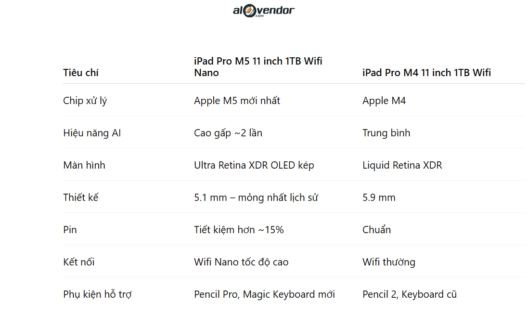The height and width of the screenshot is (330, 528).
Task: Click the "Trung bình" cell
Action: [x=386, y=133]
